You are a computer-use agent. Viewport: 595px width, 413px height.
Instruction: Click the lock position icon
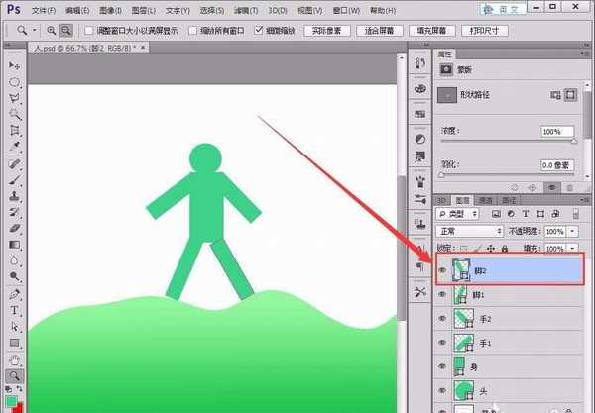click(x=490, y=249)
